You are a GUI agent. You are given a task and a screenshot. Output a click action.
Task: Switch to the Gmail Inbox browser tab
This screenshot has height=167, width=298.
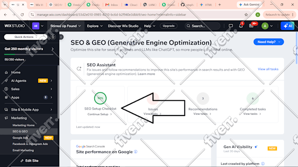pyautogui.click(x=112, y=5)
